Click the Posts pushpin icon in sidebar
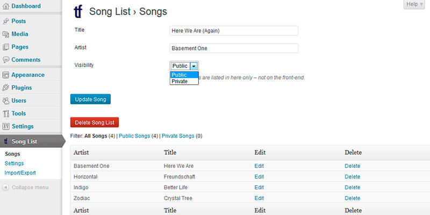 click(x=6, y=21)
